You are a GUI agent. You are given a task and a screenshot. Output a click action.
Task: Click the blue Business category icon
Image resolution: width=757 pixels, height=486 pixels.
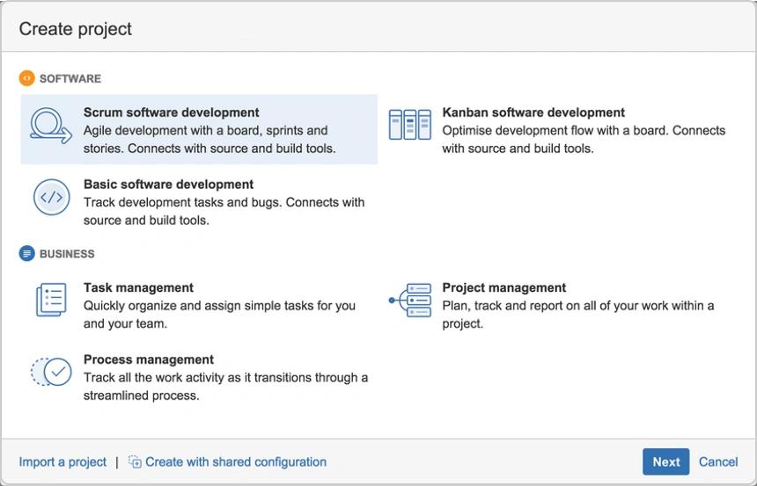point(26,253)
